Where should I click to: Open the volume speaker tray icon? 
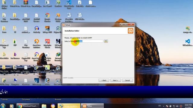pyautogui.click(x=177, y=106)
